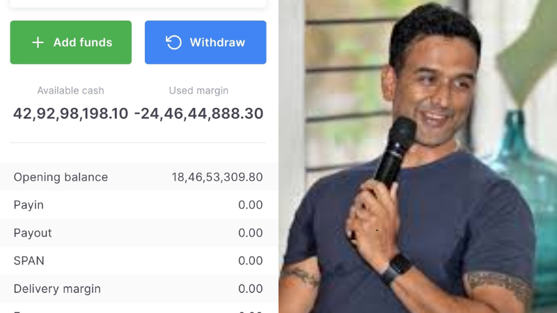Click the plus icon on Add funds
Image resolution: width=557 pixels, height=313 pixels.
coord(38,42)
